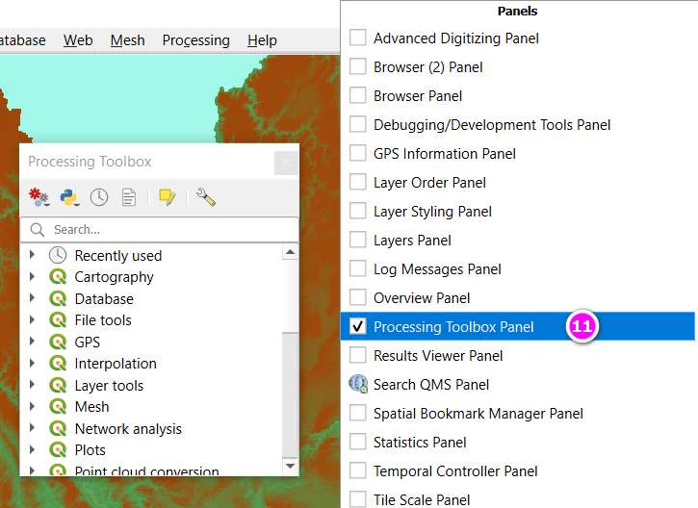Click the toolbox Search... input field
Image resolution: width=698 pixels, height=508 pixels.
point(160,230)
